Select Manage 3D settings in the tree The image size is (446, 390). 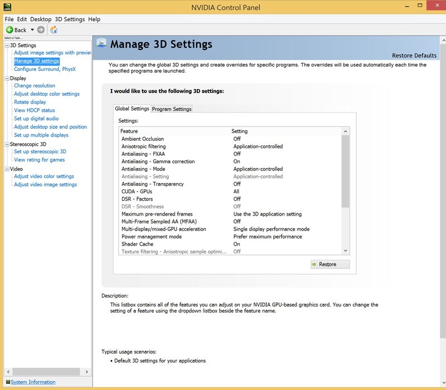click(37, 61)
